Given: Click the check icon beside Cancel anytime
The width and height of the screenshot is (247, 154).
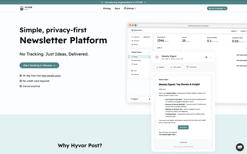Looking at the screenshot, I should 20,86.
